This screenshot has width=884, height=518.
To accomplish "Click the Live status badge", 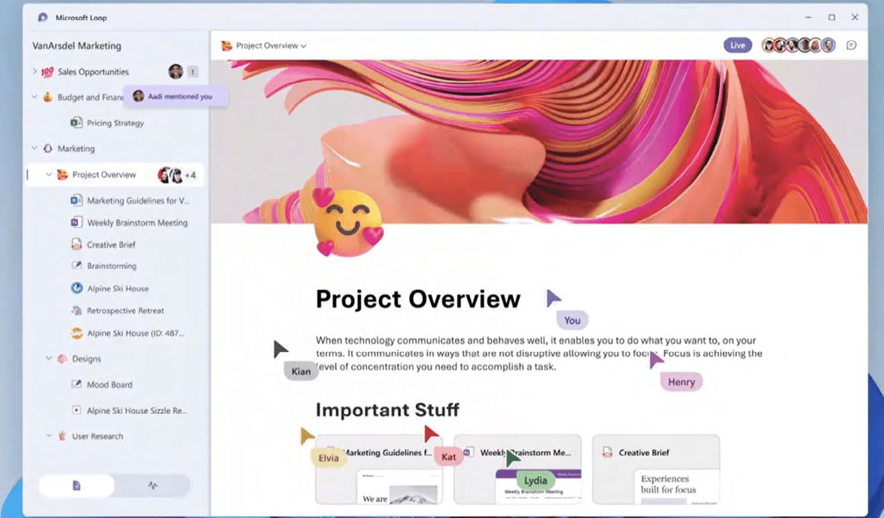I will point(737,45).
